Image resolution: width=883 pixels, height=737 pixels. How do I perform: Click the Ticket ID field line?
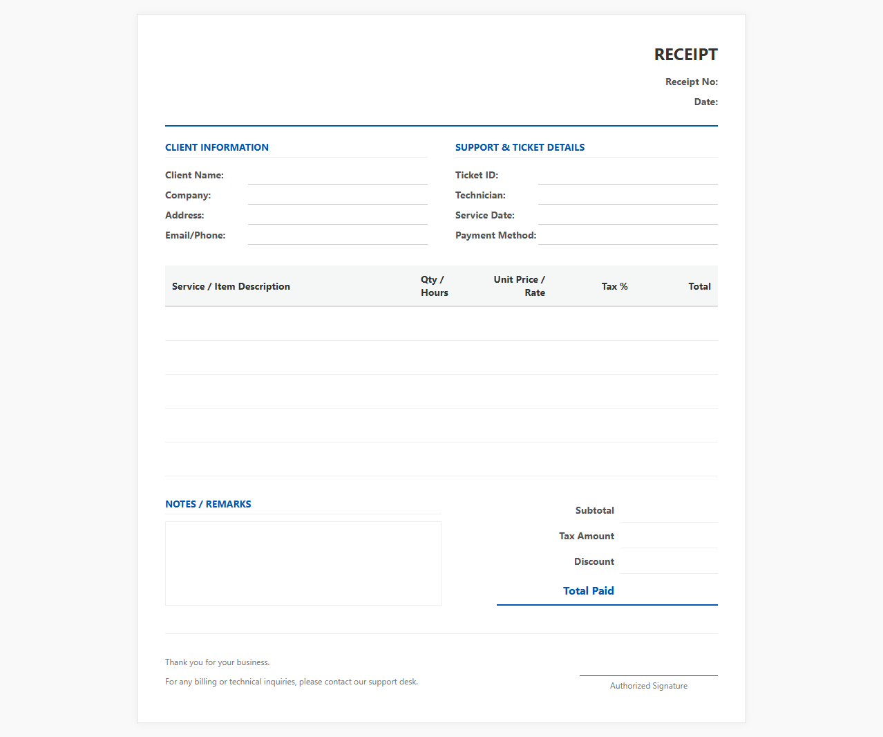coord(628,176)
